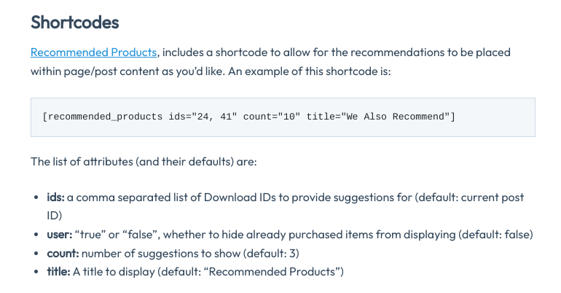This screenshot has height=293, width=561.
Task: Click the title="We Also Recommend" code text
Action: pos(378,117)
